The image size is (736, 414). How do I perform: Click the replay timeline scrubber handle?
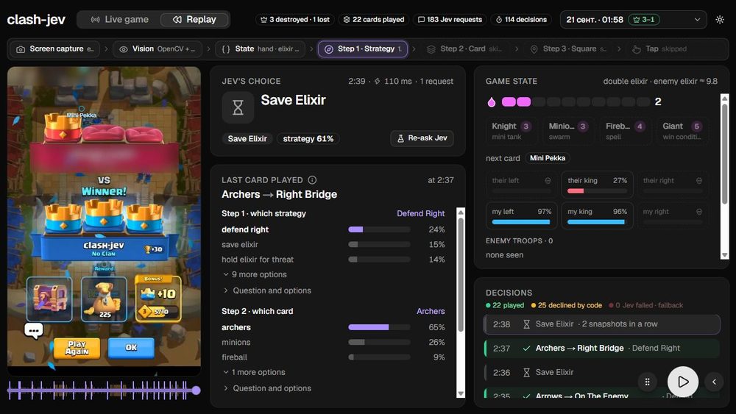coord(197,390)
